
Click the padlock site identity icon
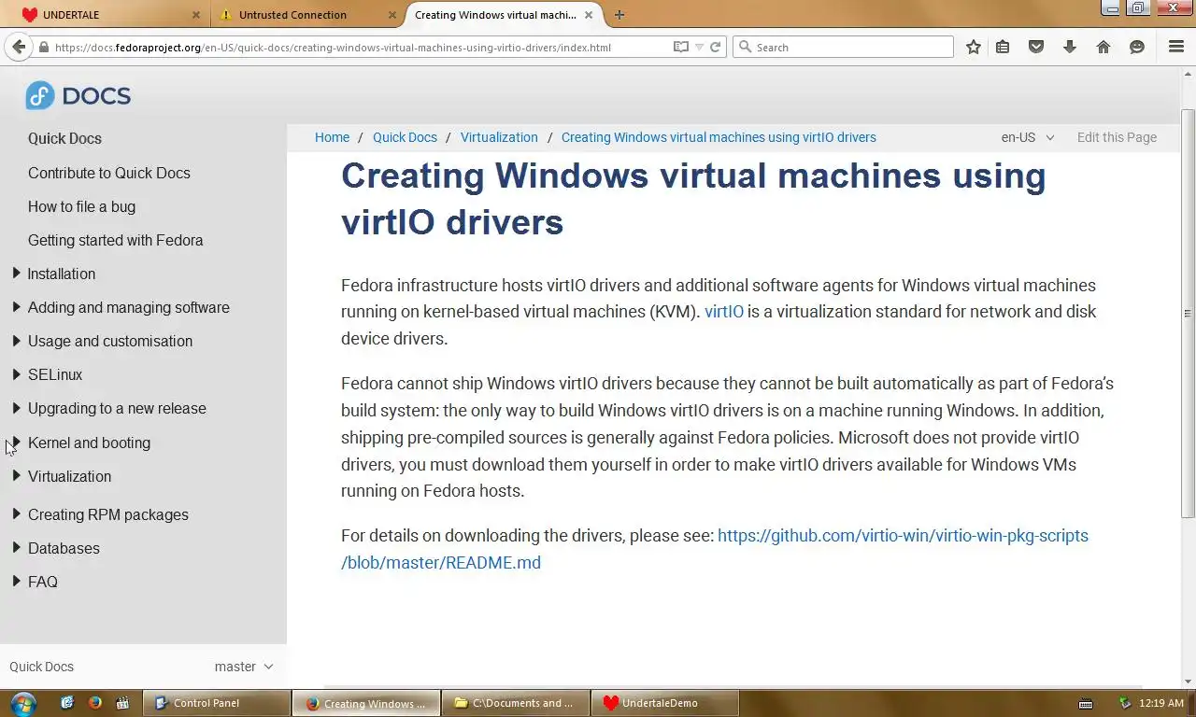coord(43,47)
